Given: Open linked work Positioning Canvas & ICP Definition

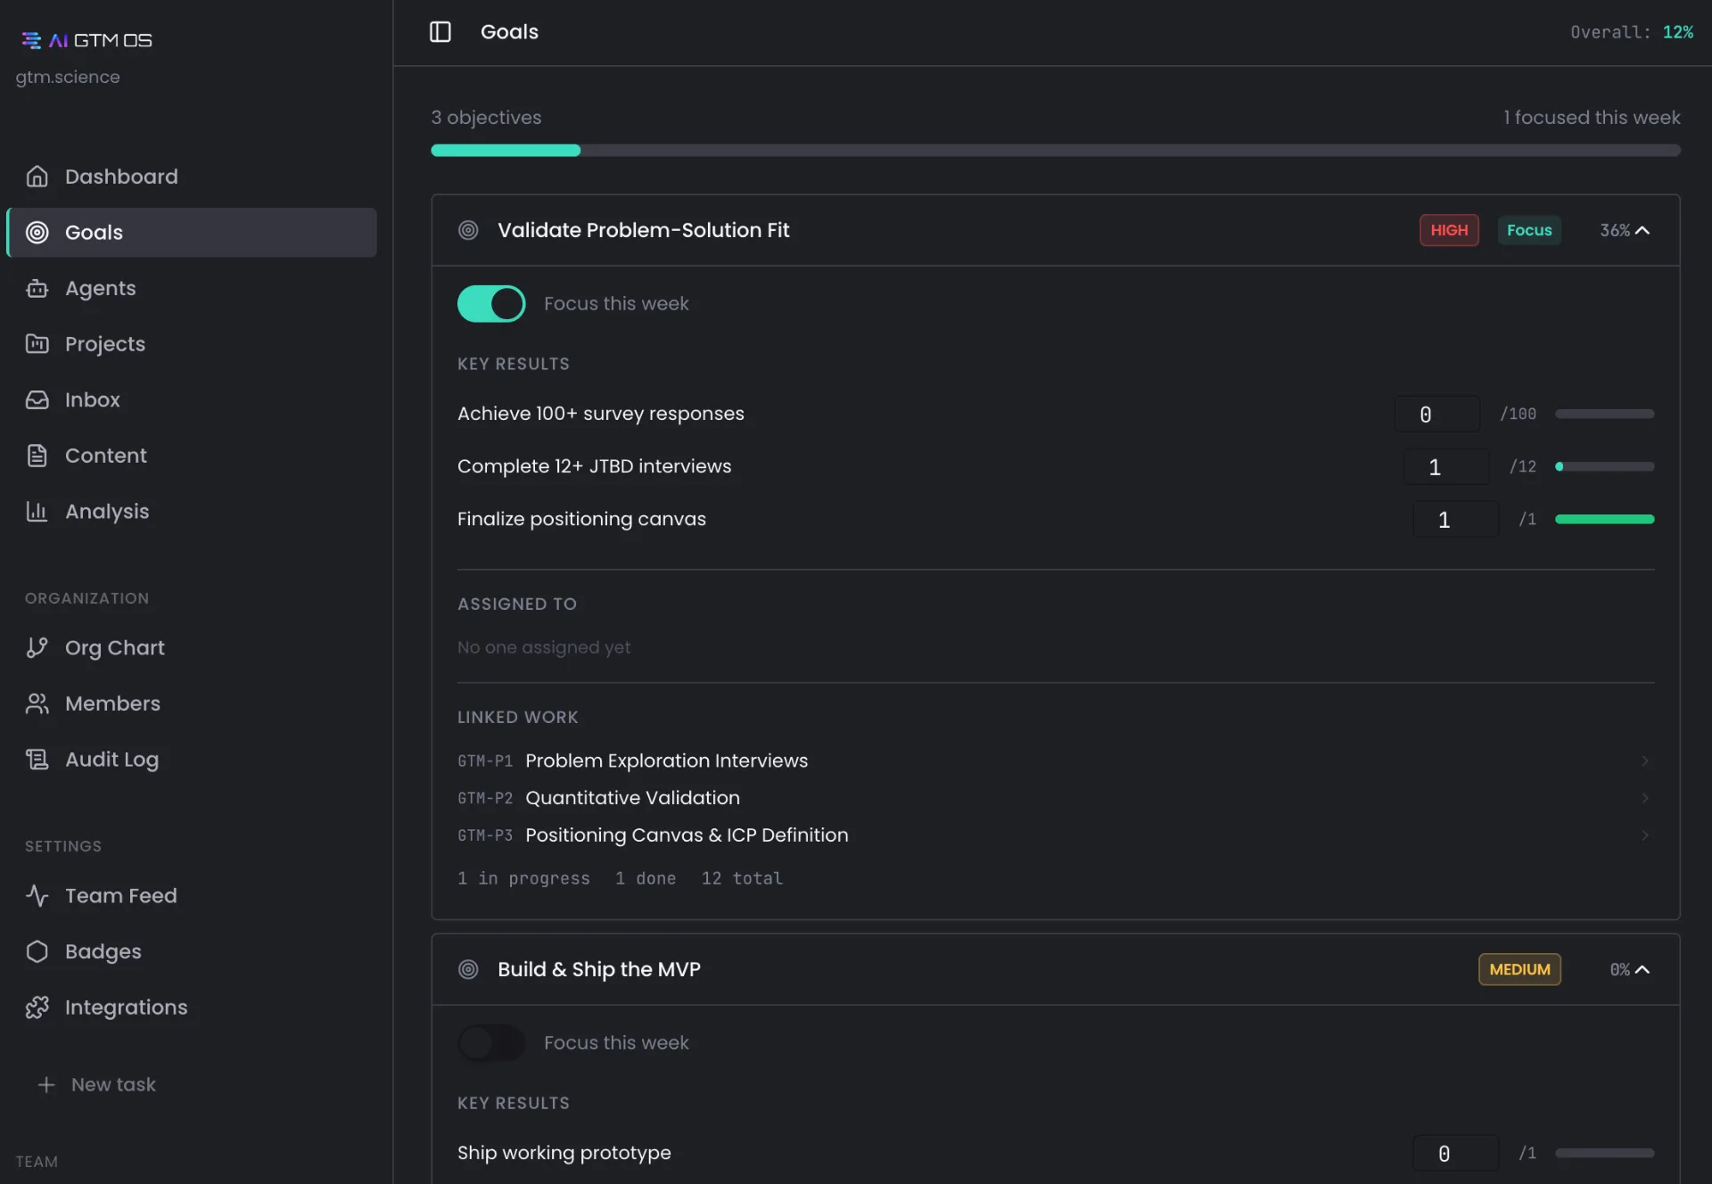Looking at the screenshot, I should tap(687, 835).
